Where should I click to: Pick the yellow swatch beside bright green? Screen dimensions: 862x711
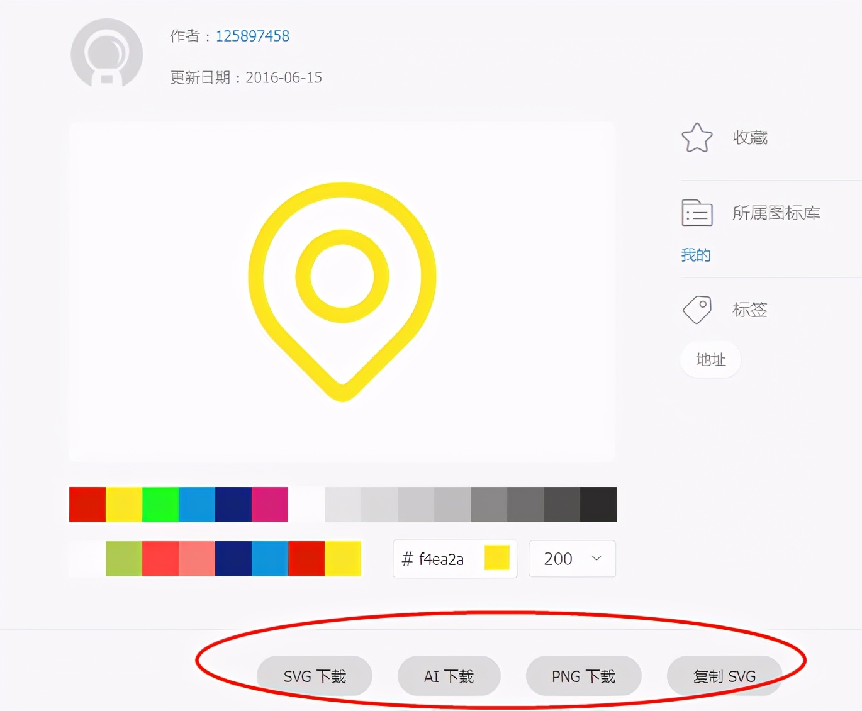124,505
